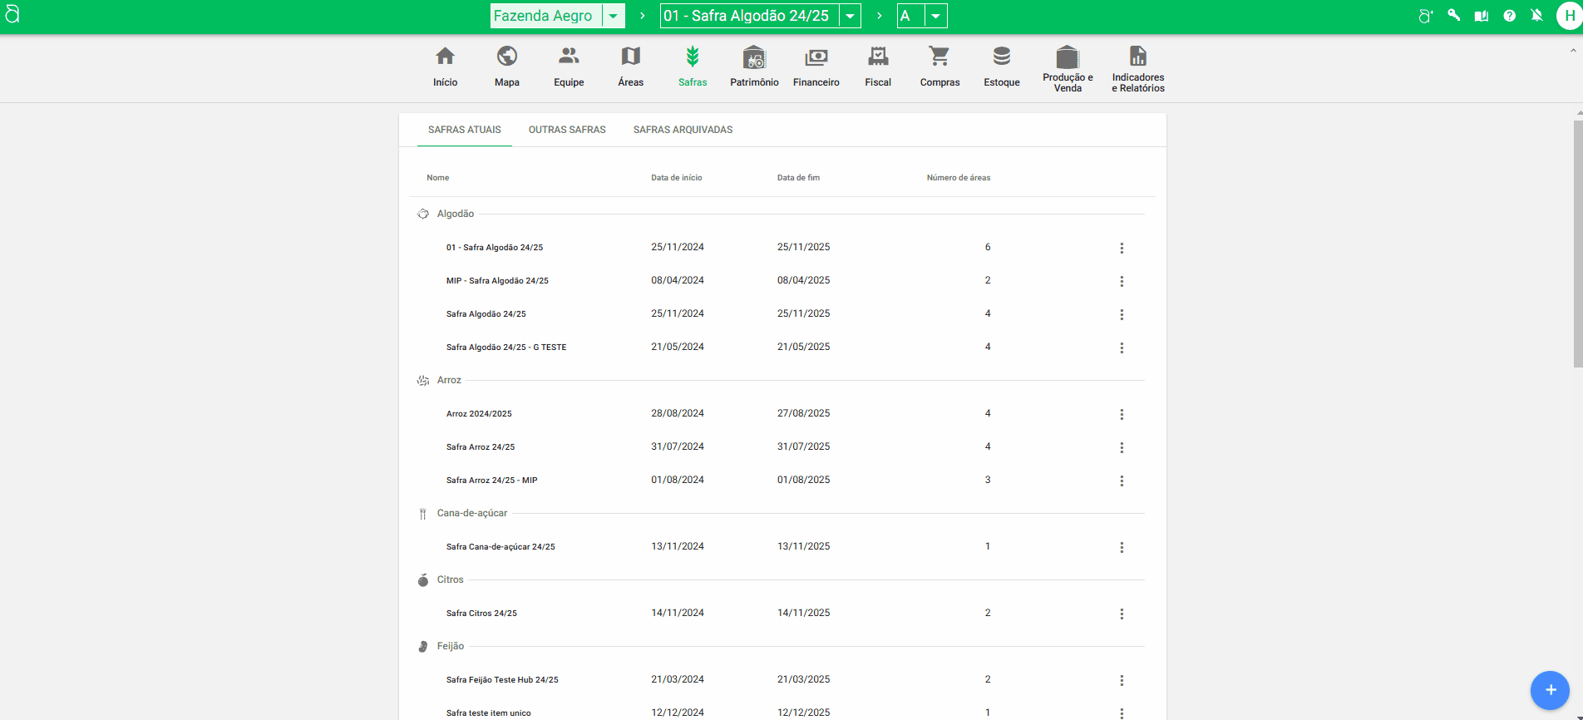Toggle the muted notifications bell
This screenshot has width=1583, height=720.
(1536, 16)
